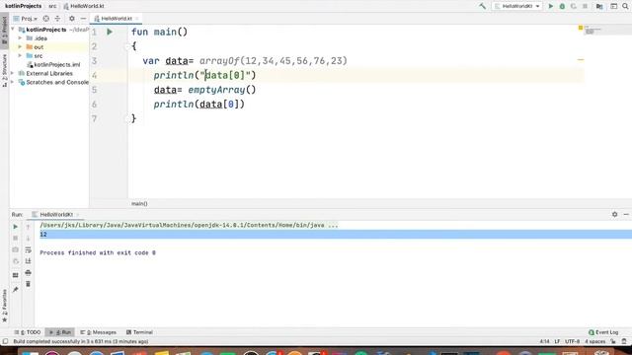This screenshot has height=355, width=632.
Task: Expand the .idea folder
Action: (x=20, y=38)
